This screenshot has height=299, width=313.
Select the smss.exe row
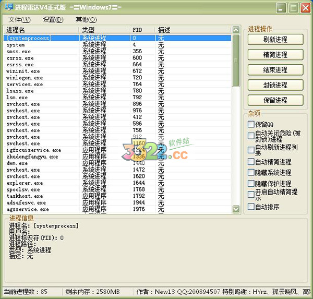[117, 51]
